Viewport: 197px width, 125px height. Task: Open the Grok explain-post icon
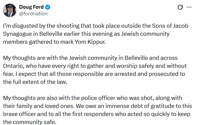(x=180, y=7)
